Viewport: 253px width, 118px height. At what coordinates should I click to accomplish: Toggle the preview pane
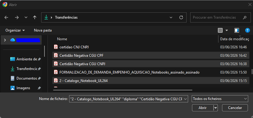[237, 30]
